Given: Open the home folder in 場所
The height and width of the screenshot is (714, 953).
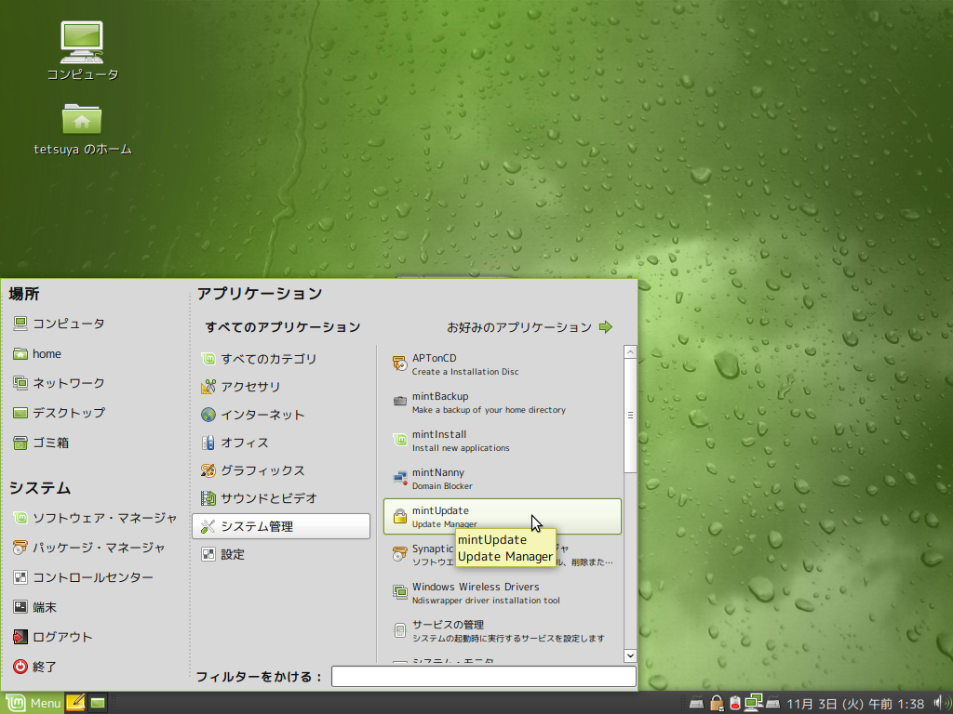Looking at the screenshot, I should tap(37, 353).
